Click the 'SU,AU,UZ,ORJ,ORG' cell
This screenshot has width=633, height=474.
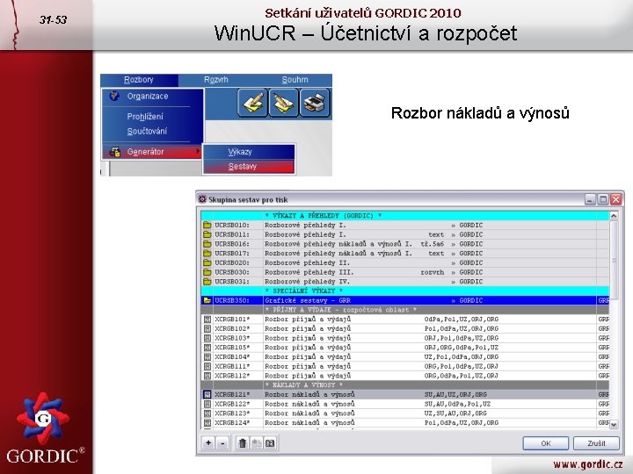point(455,394)
